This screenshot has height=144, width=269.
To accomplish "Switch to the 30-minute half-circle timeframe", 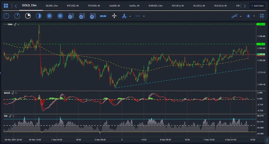I will pos(38,16).
